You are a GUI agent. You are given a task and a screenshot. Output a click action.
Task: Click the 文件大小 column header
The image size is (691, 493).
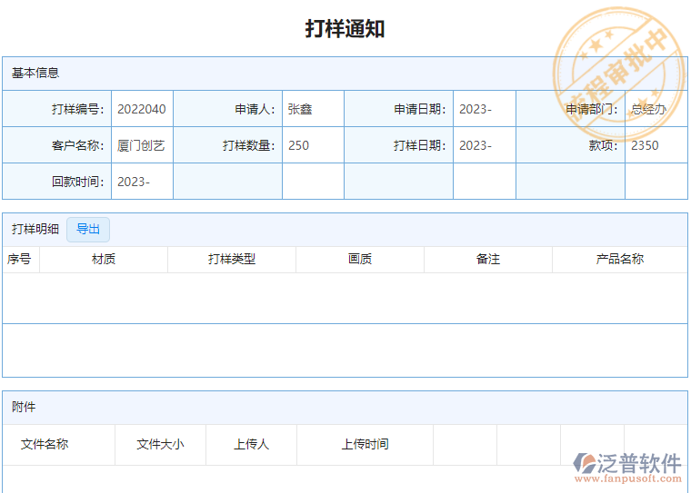point(160,445)
